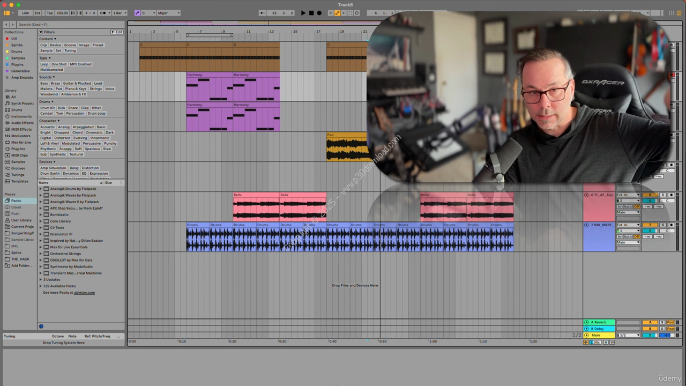Image resolution: width=686 pixels, height=386 pixels.
Task: Click the Main track volume slider
Action: (650, 335)
